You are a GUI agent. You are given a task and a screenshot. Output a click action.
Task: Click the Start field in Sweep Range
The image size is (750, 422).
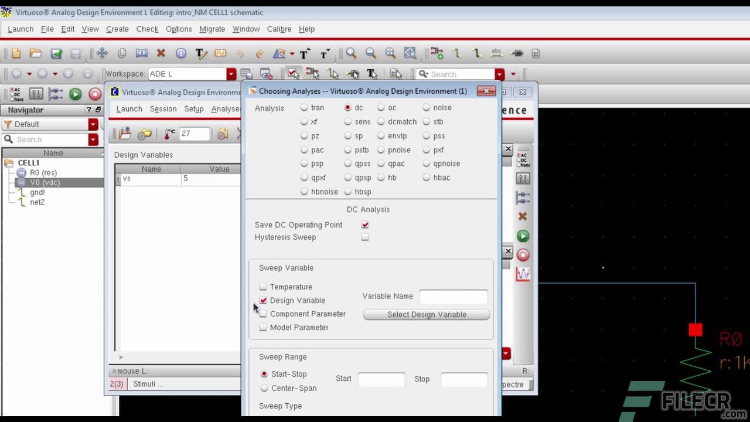tap(381, 379)
